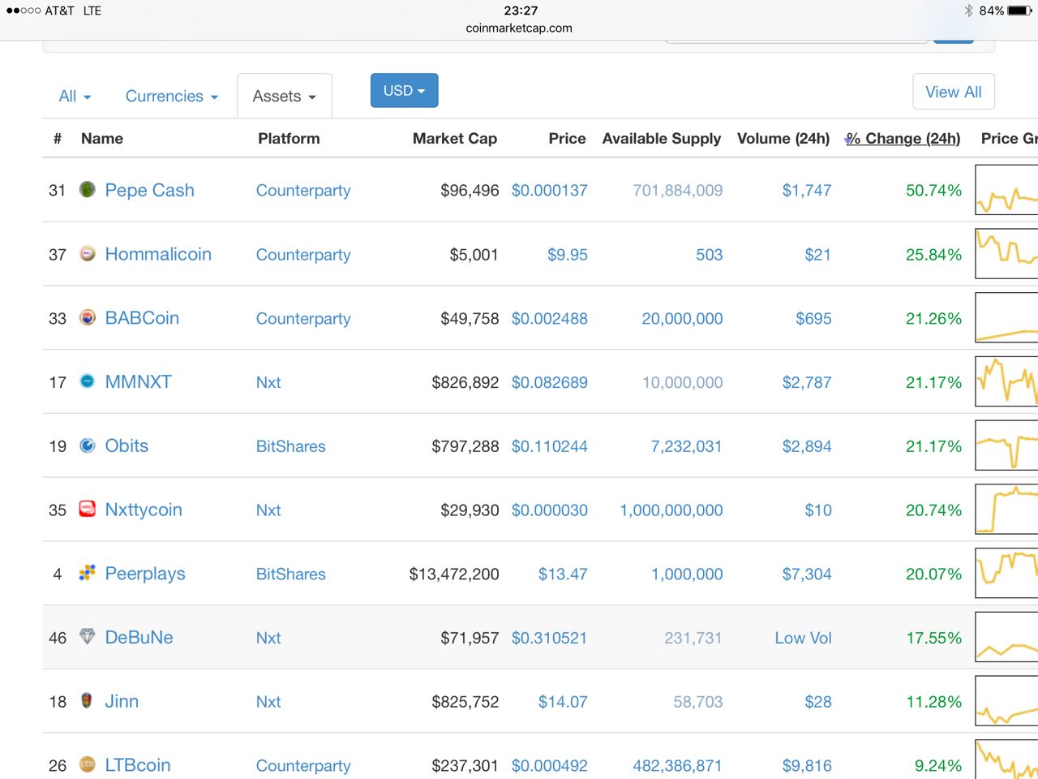Open the Currencies dropdown
Screen dimensions: 1038x779
(x=172, y=96)
